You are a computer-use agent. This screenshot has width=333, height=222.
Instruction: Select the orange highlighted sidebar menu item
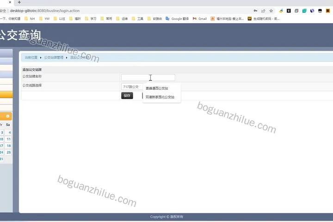[6, 94]
